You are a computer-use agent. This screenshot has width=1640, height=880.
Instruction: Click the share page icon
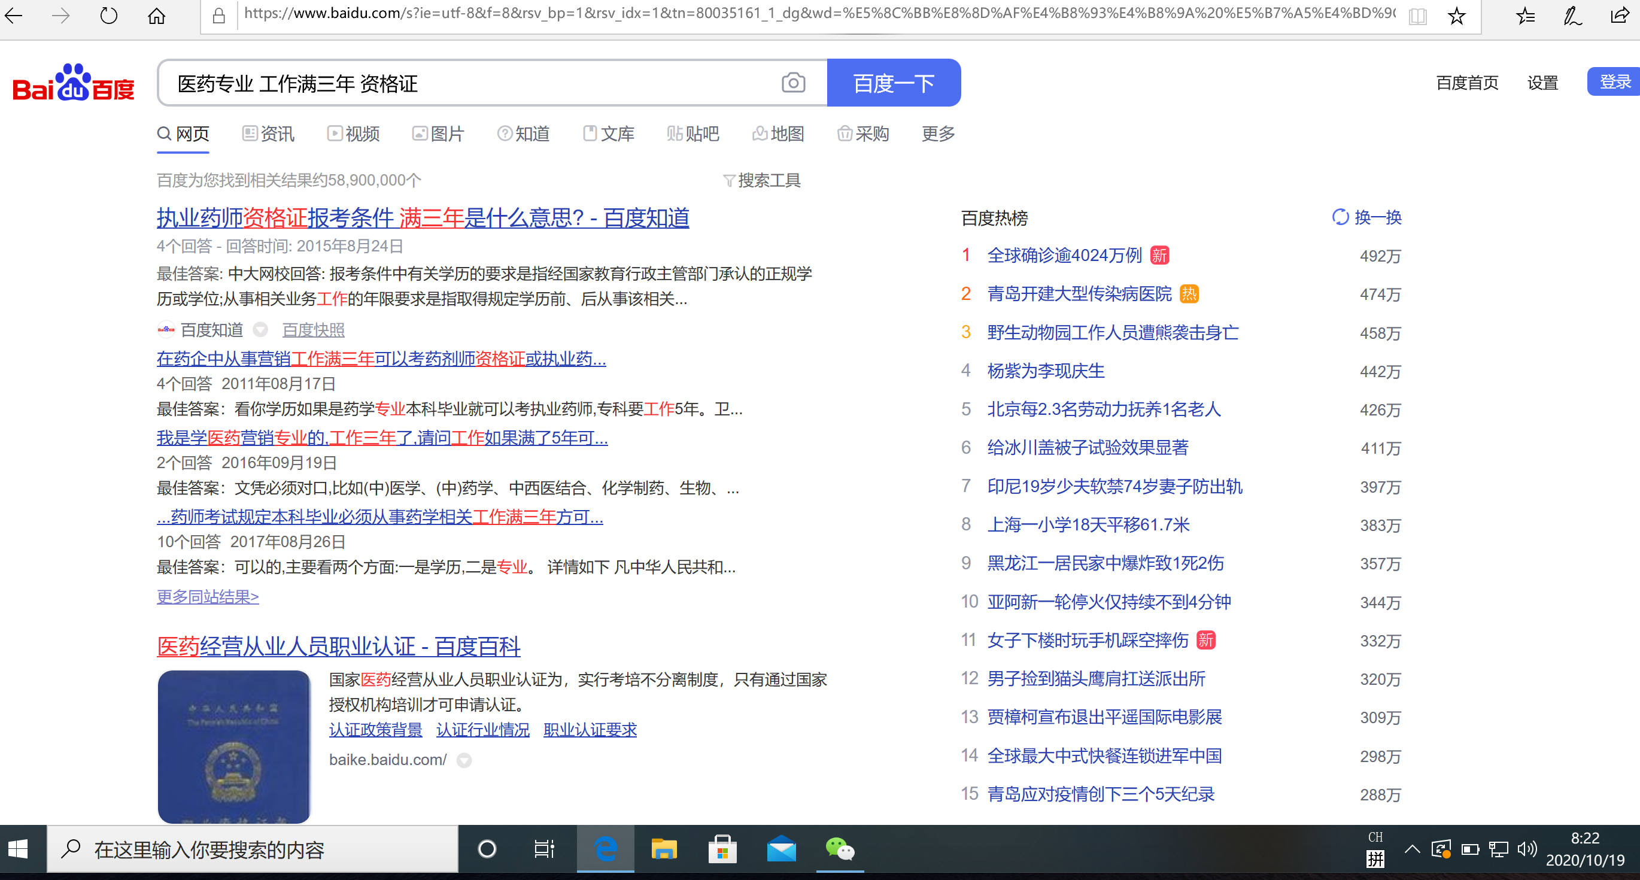click(x=1619, y=16)
